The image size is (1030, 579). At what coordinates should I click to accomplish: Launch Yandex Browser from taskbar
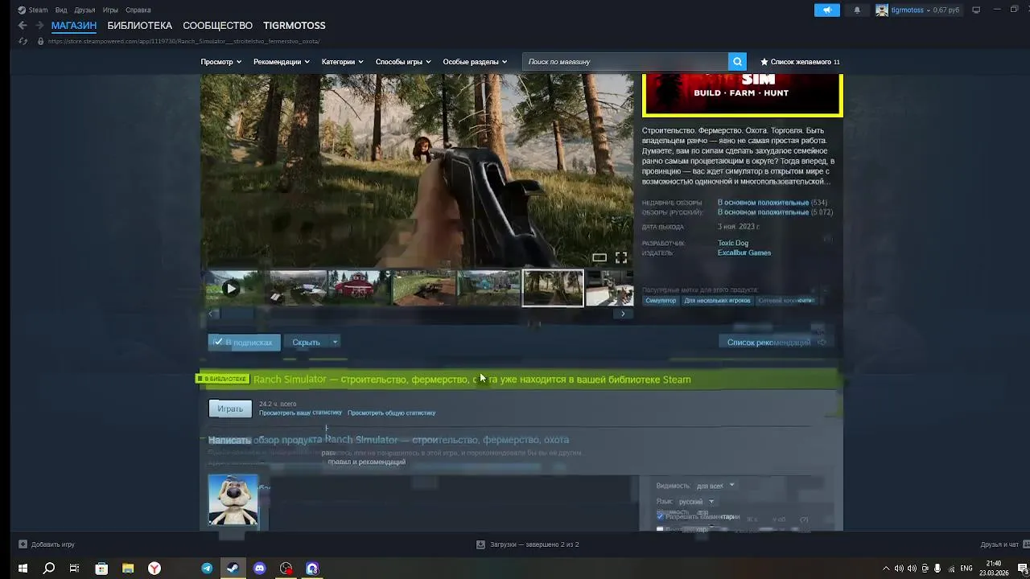coord(154,569)
